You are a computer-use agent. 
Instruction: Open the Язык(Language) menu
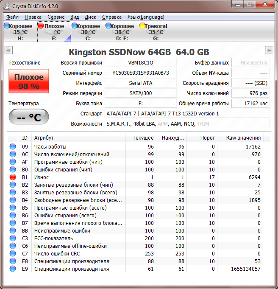146,17
